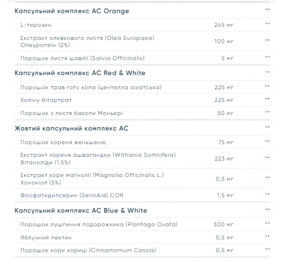Click the Холіну бітартрат ingredient
The width and height of the screenshot is (282, 261).
tap(46, 100)
